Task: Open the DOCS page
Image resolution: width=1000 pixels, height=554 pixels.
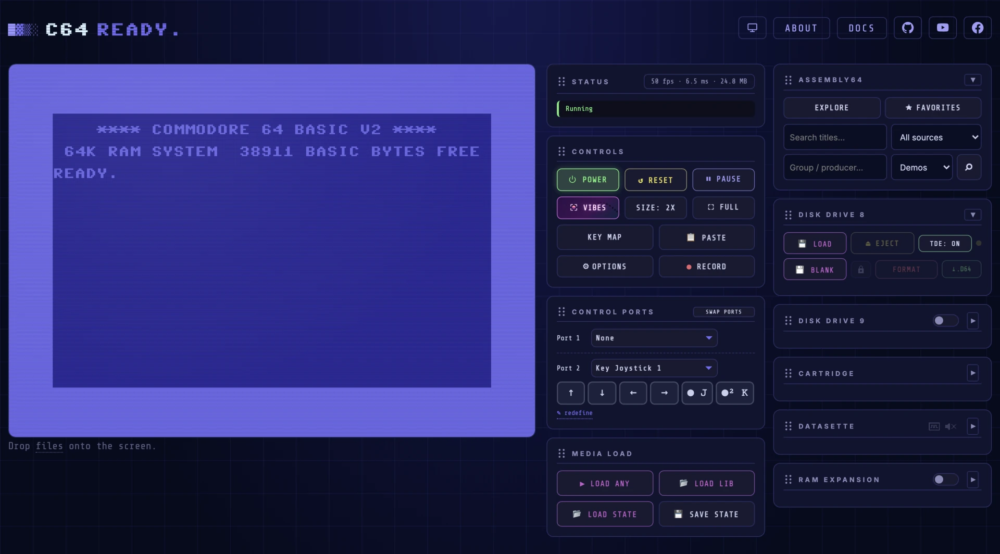Action: point(861,28)
